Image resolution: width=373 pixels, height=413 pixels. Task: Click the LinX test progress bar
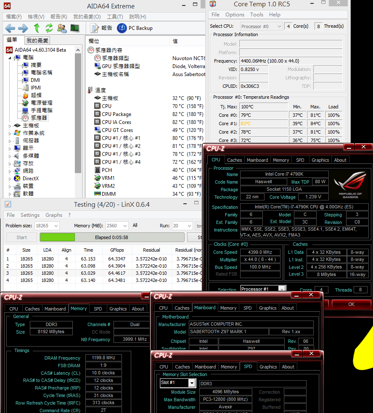112,237
